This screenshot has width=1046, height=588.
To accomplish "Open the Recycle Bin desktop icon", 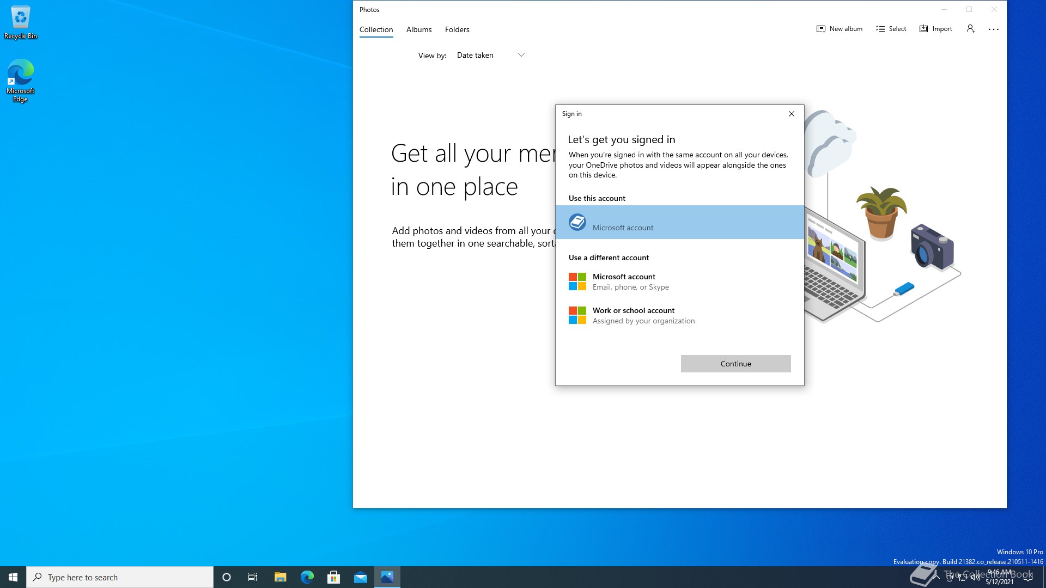I will point(21,22).
